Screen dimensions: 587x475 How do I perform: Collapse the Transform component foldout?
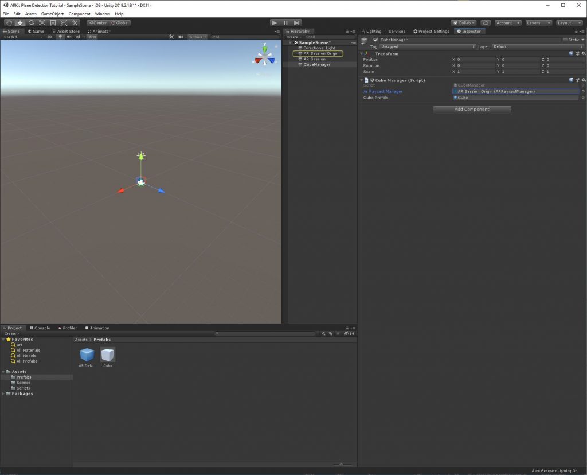[x=362, y=53]
